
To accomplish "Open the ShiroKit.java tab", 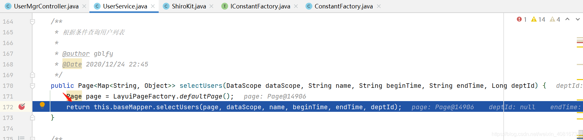I will click(189, 6).
